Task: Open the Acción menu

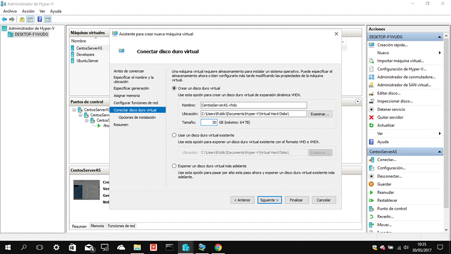Action: (28, 11)
